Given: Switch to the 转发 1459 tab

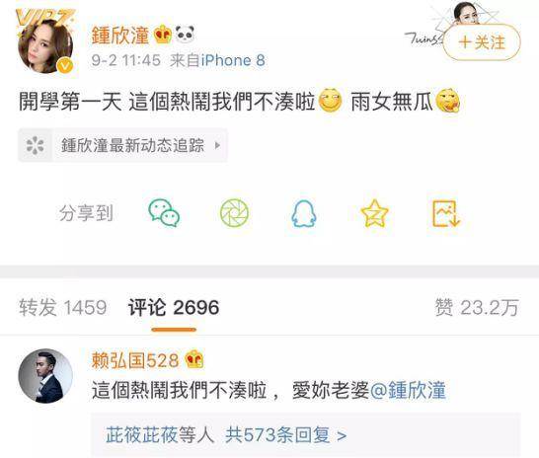Looking at the screenshot, I should click(x=62, y=307).
